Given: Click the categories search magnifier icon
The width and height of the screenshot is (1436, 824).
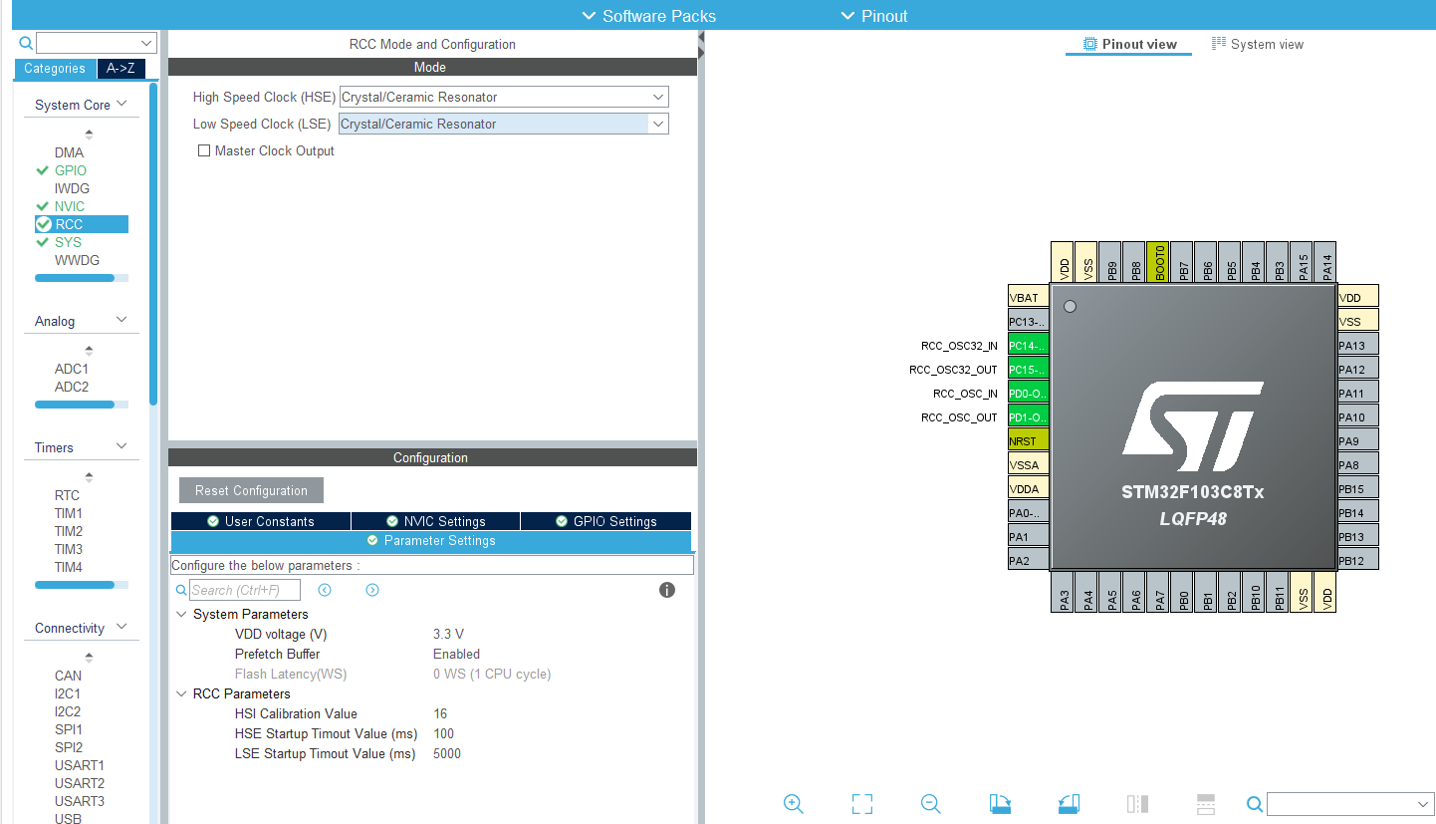Looking at the screenshot, I should coord(26,43).
